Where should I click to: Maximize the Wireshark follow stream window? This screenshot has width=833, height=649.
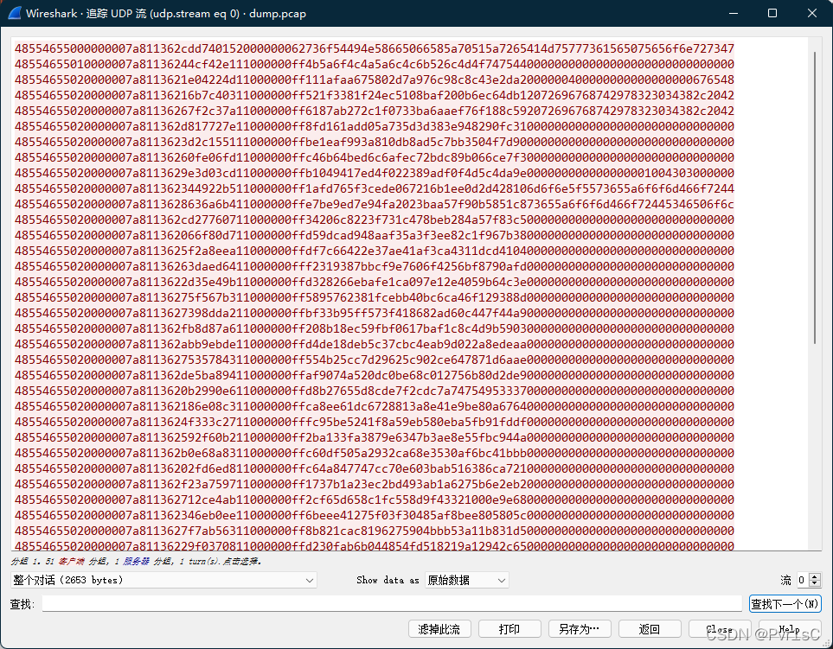[772, 13]
